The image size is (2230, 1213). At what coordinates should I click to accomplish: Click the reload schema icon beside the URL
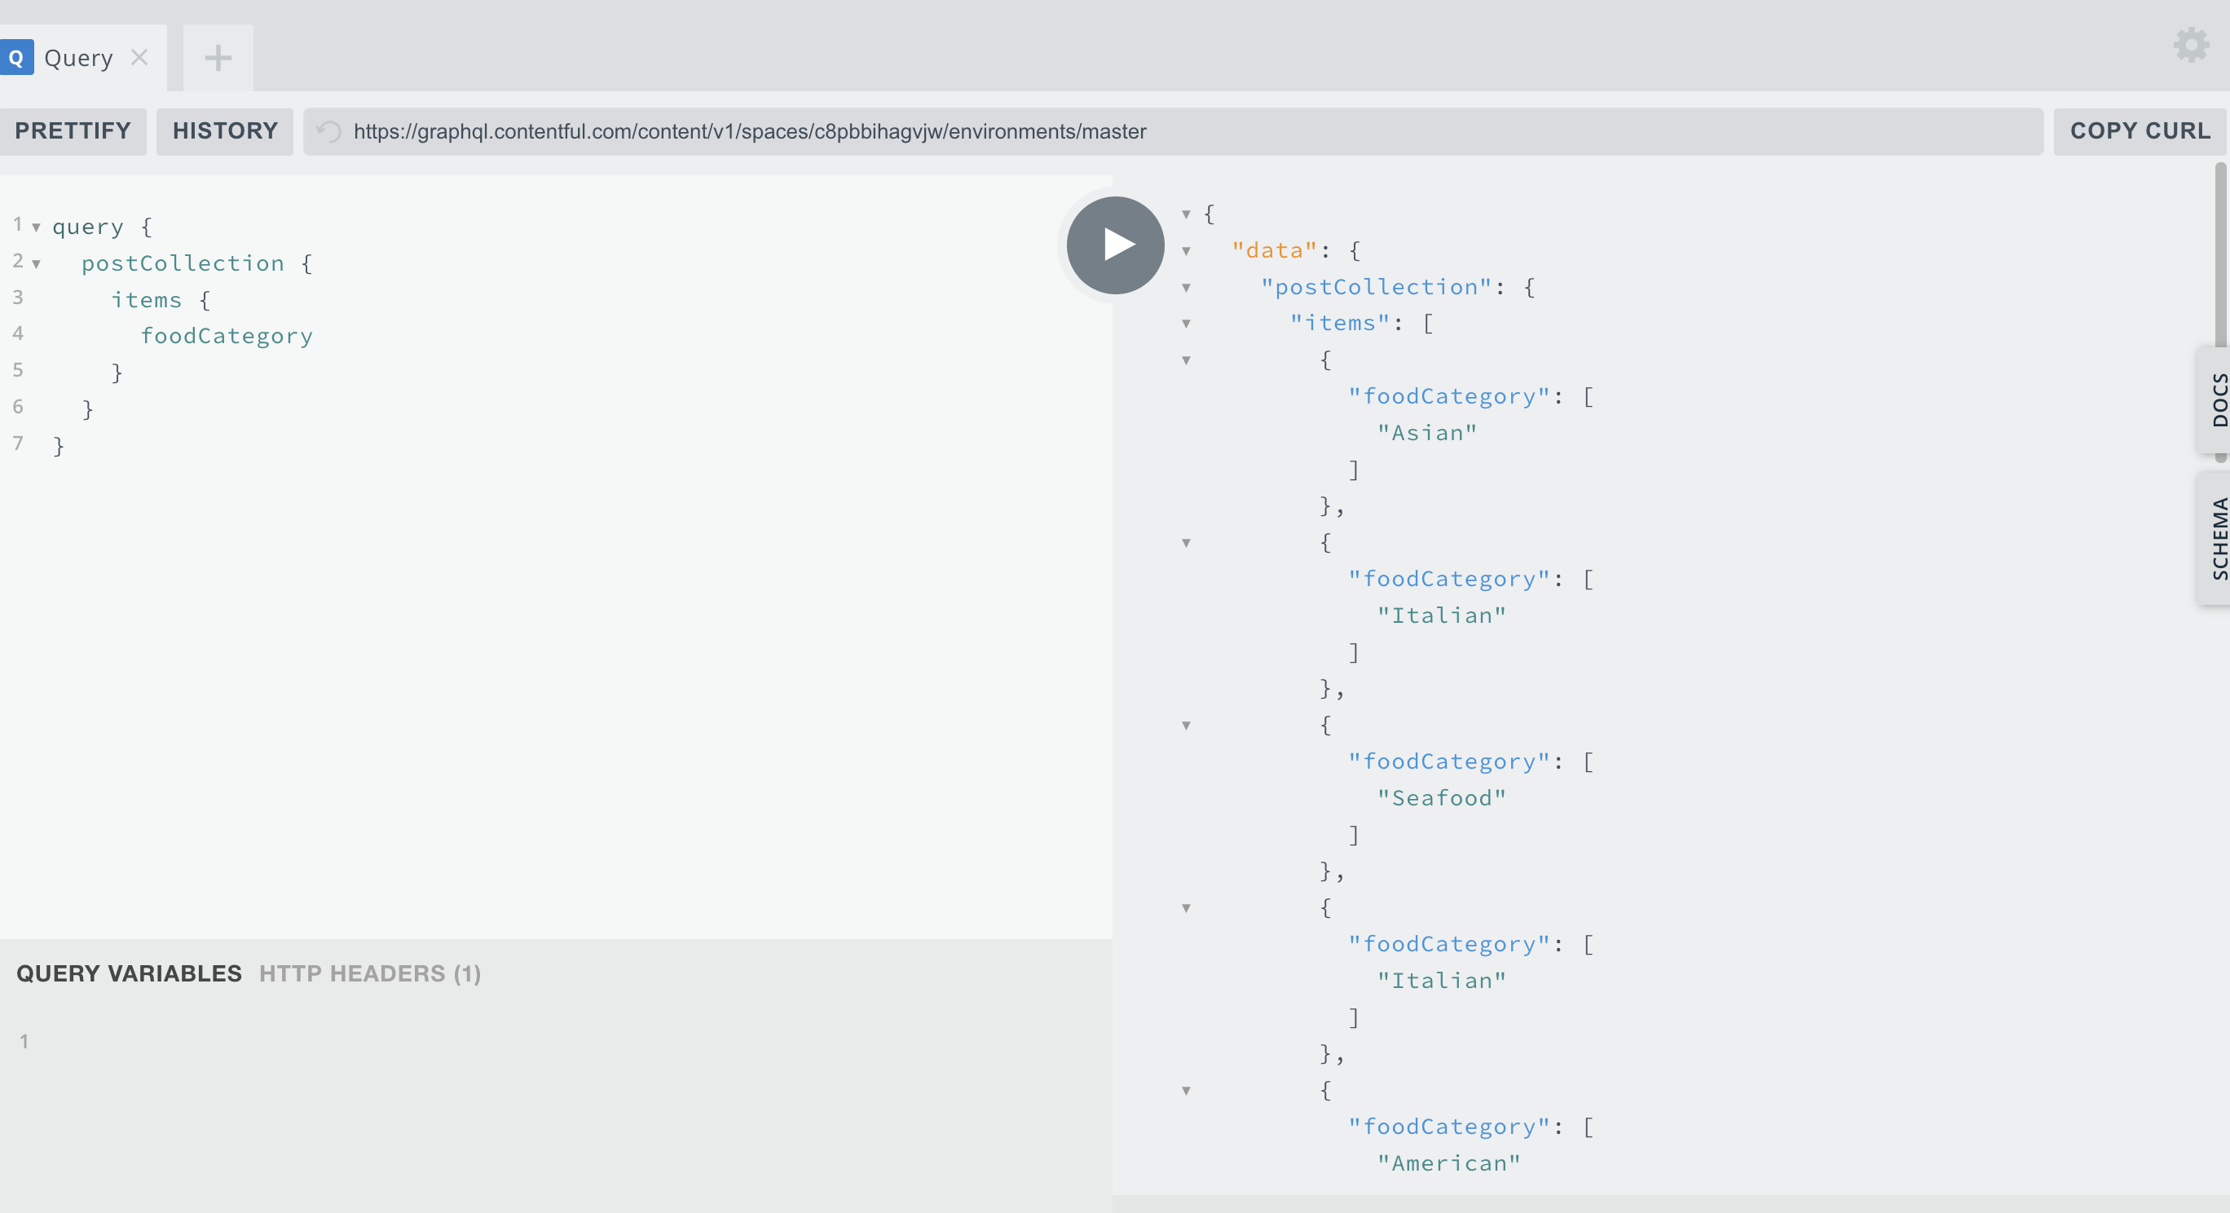click(x=329, y=131)
